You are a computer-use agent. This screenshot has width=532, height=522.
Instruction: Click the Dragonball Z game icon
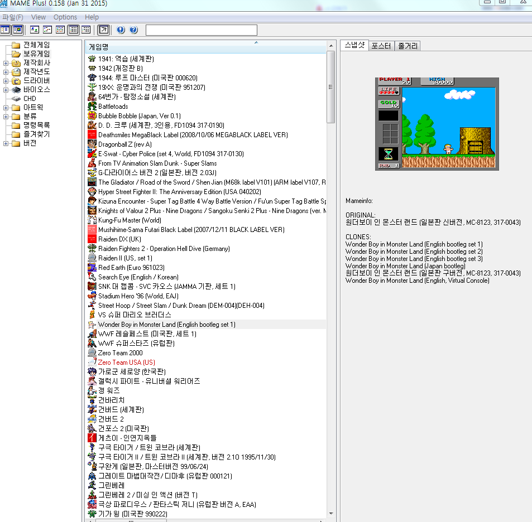[92, 144]
